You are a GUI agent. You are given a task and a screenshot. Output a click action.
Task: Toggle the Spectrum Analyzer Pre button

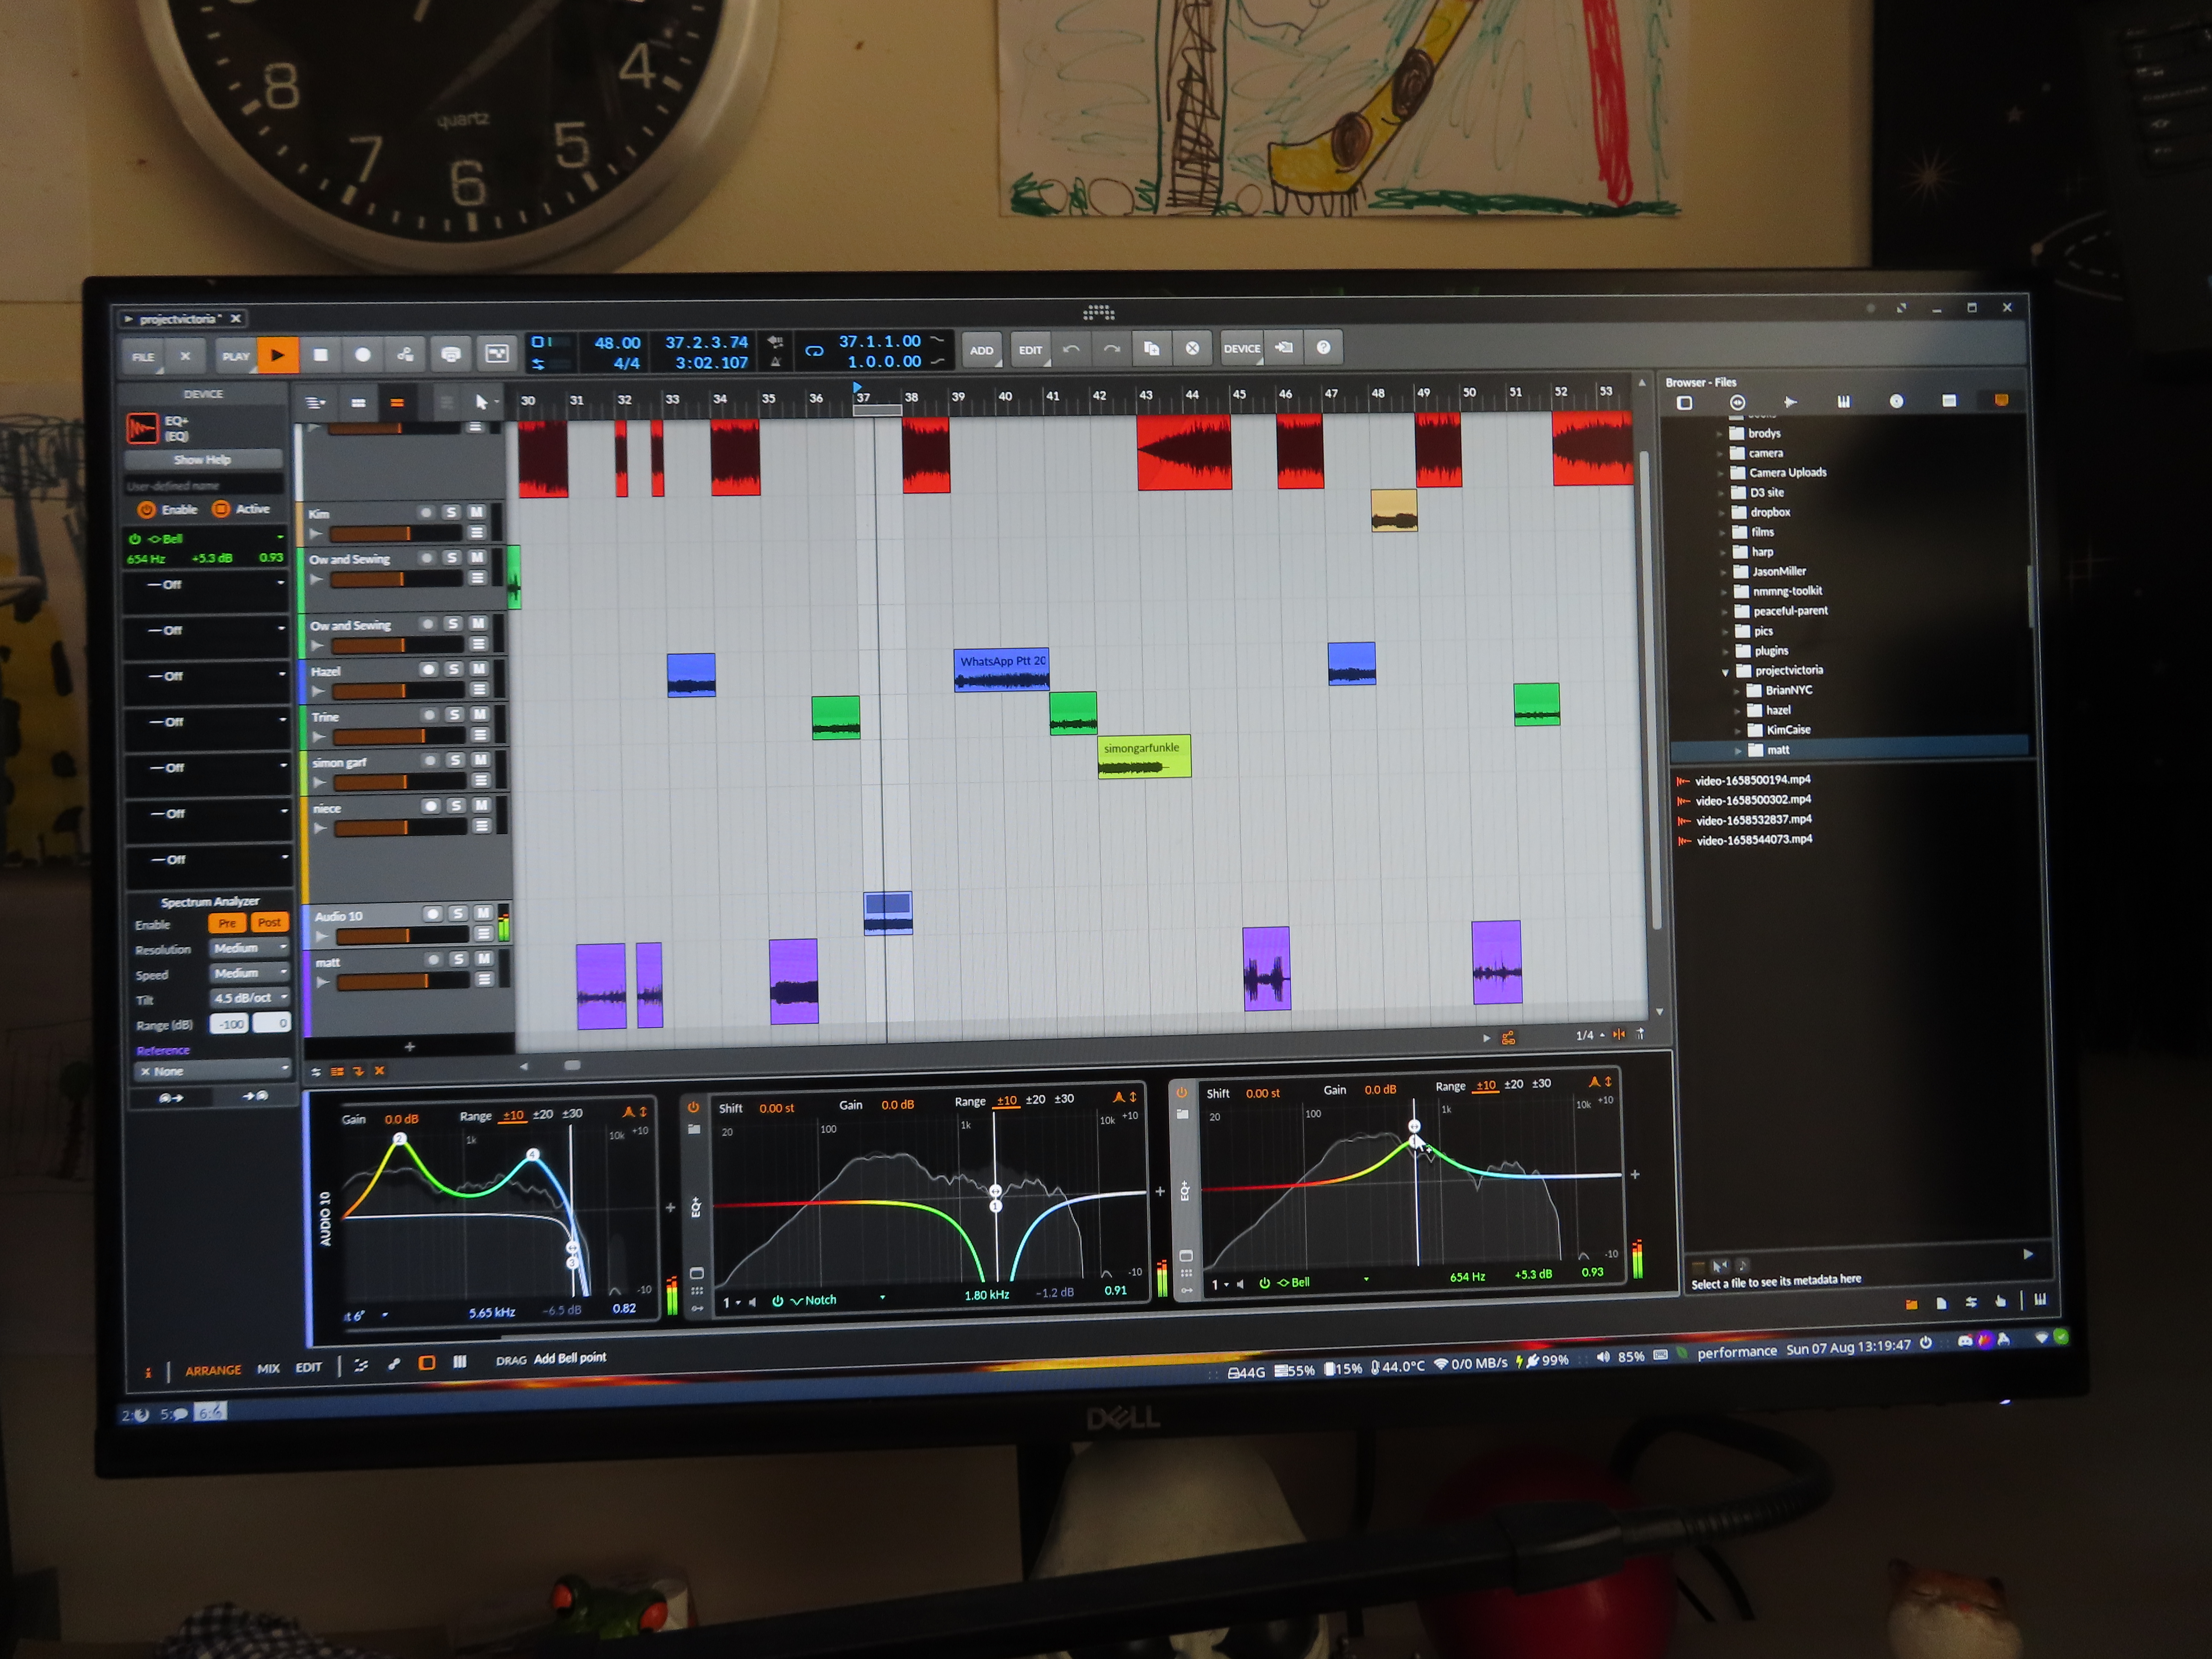(x=227, y=923)
